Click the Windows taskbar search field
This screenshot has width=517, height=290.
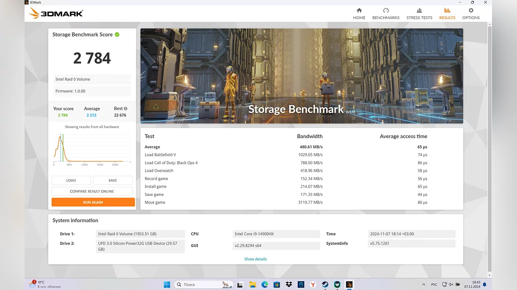click(202, 284)
